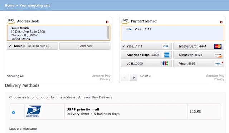Choose the American Expr...0005 card
This screenshot has height=133, width=229.
[146, 55]
